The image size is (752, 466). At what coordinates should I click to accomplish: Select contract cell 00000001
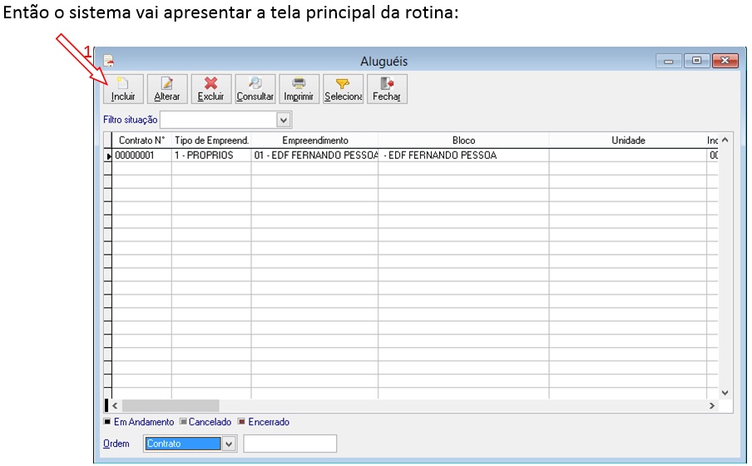[141, 156]
